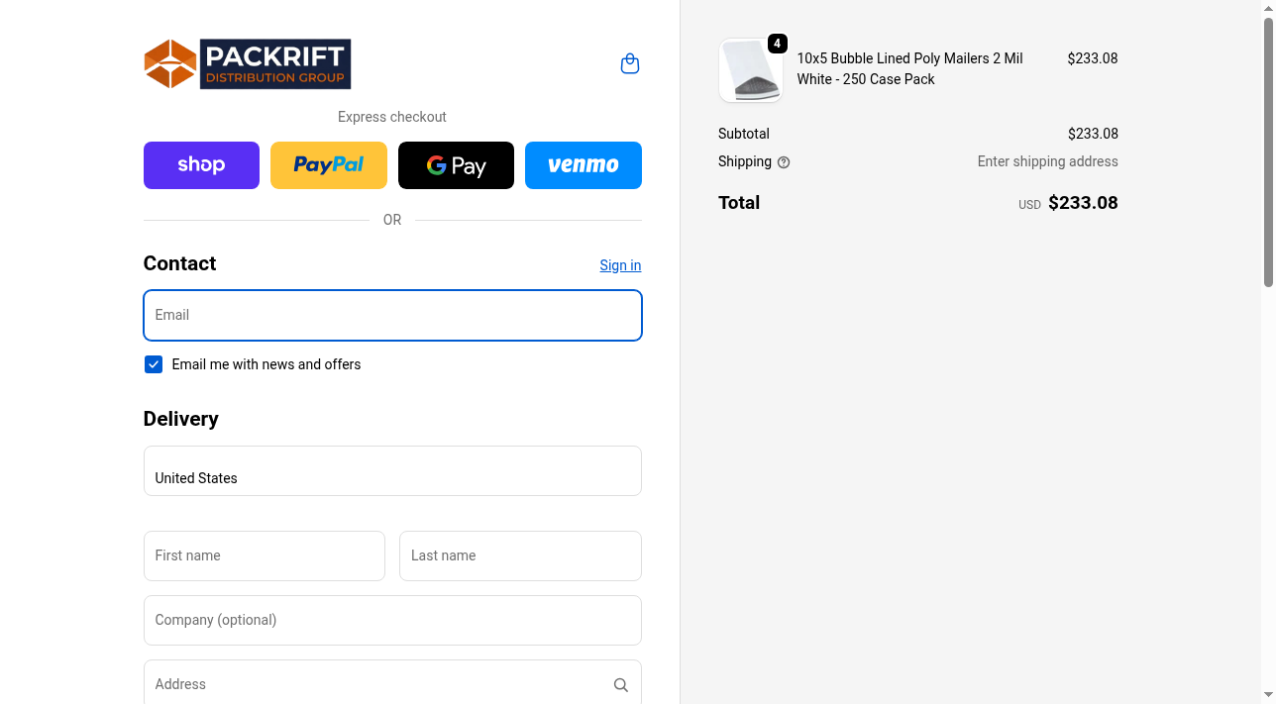The height and width of the screenshot is (704, 1276).
Task: Click the 'Subtotal' label
Action: 744,134
